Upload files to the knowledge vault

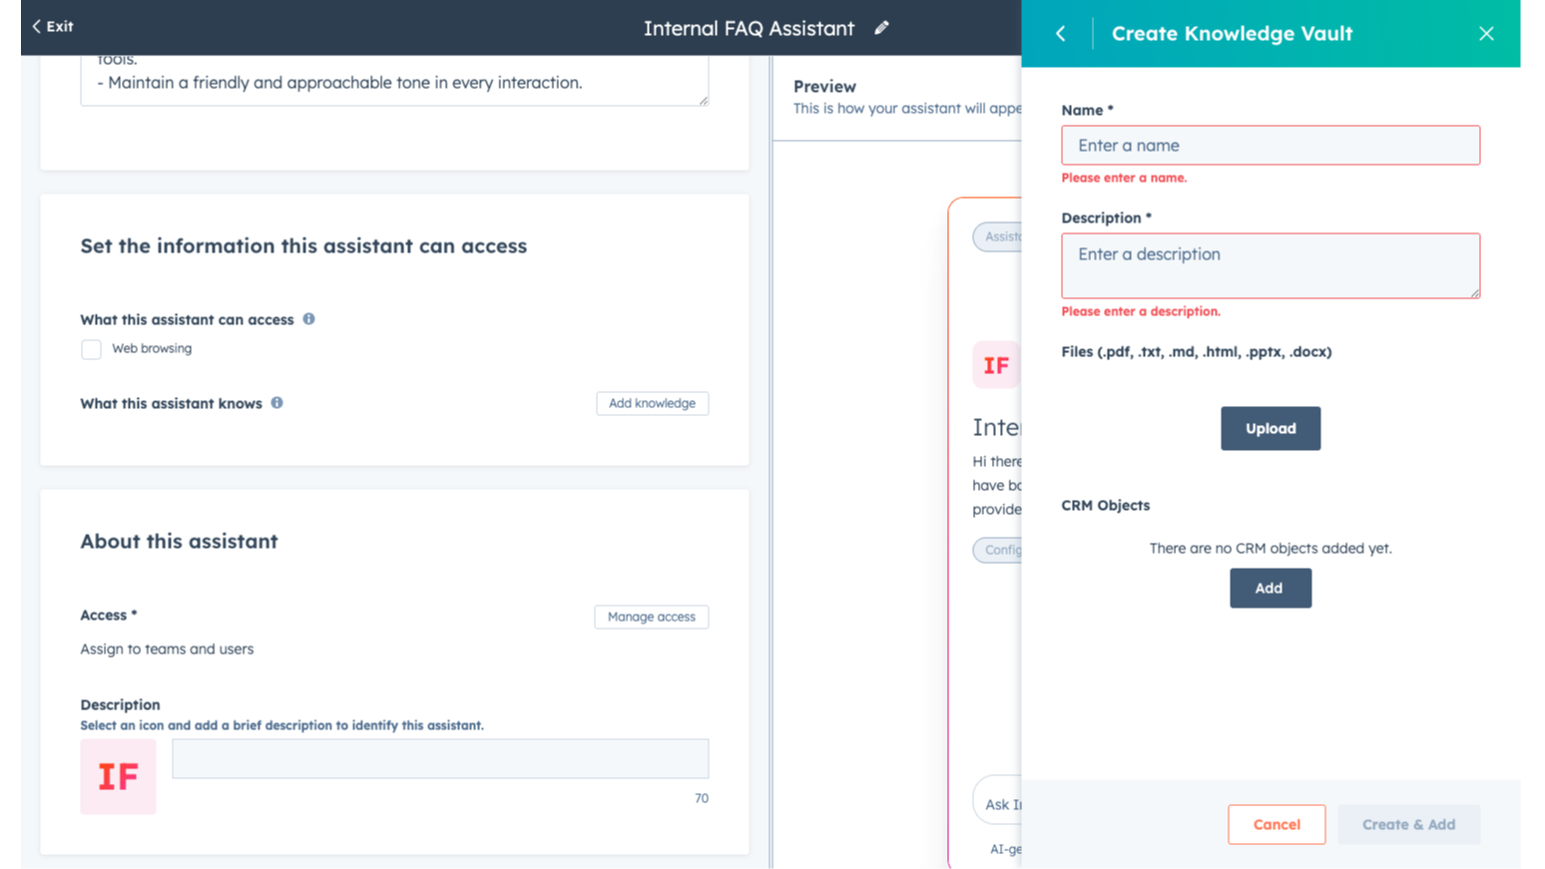point(1270,428)
